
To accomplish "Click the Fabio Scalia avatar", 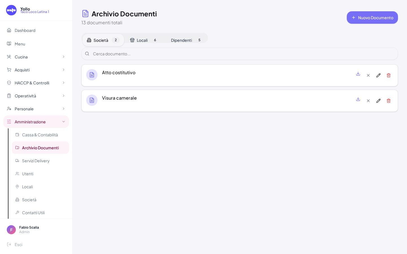I will pos(11,230).
